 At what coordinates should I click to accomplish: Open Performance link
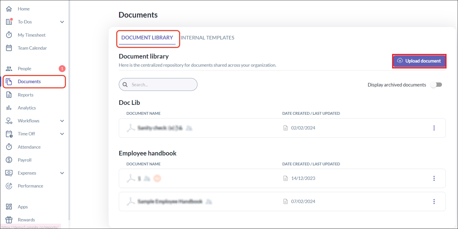(x=30, y=186)
